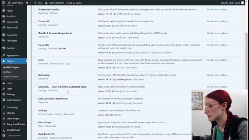Click the Elementor sidebar icon
Image resolution: width=249 pixels, height=140 pixels.
pos(4,35)
